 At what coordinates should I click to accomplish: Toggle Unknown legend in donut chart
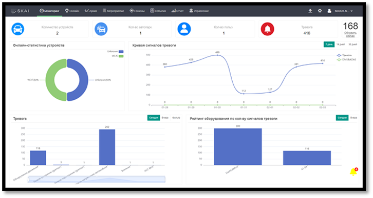tap(115, 51)
